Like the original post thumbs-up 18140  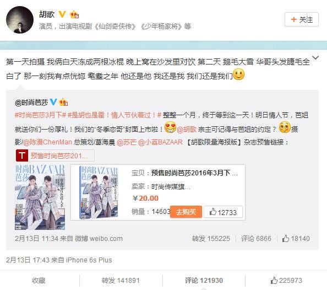pyautogui.click(x=296, y=238)
